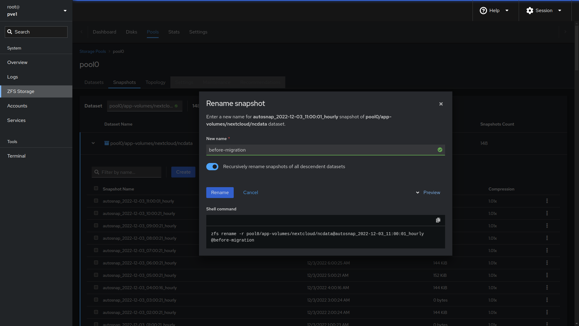Screen dimensions: 579x326
Task: Check autosnap_2022-12-03_08:00:21_hourly snapshot
Action: [x=96, y=238]
